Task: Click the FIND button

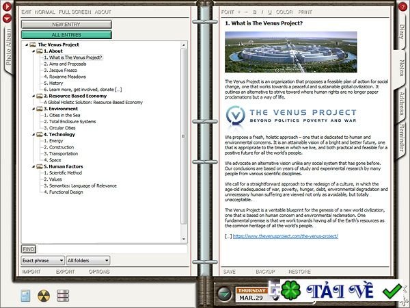Action: pyautogui.click(x=28, y=249)
